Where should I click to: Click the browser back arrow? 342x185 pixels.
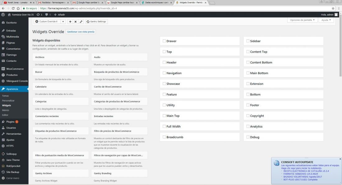click(x=3, y=8)
